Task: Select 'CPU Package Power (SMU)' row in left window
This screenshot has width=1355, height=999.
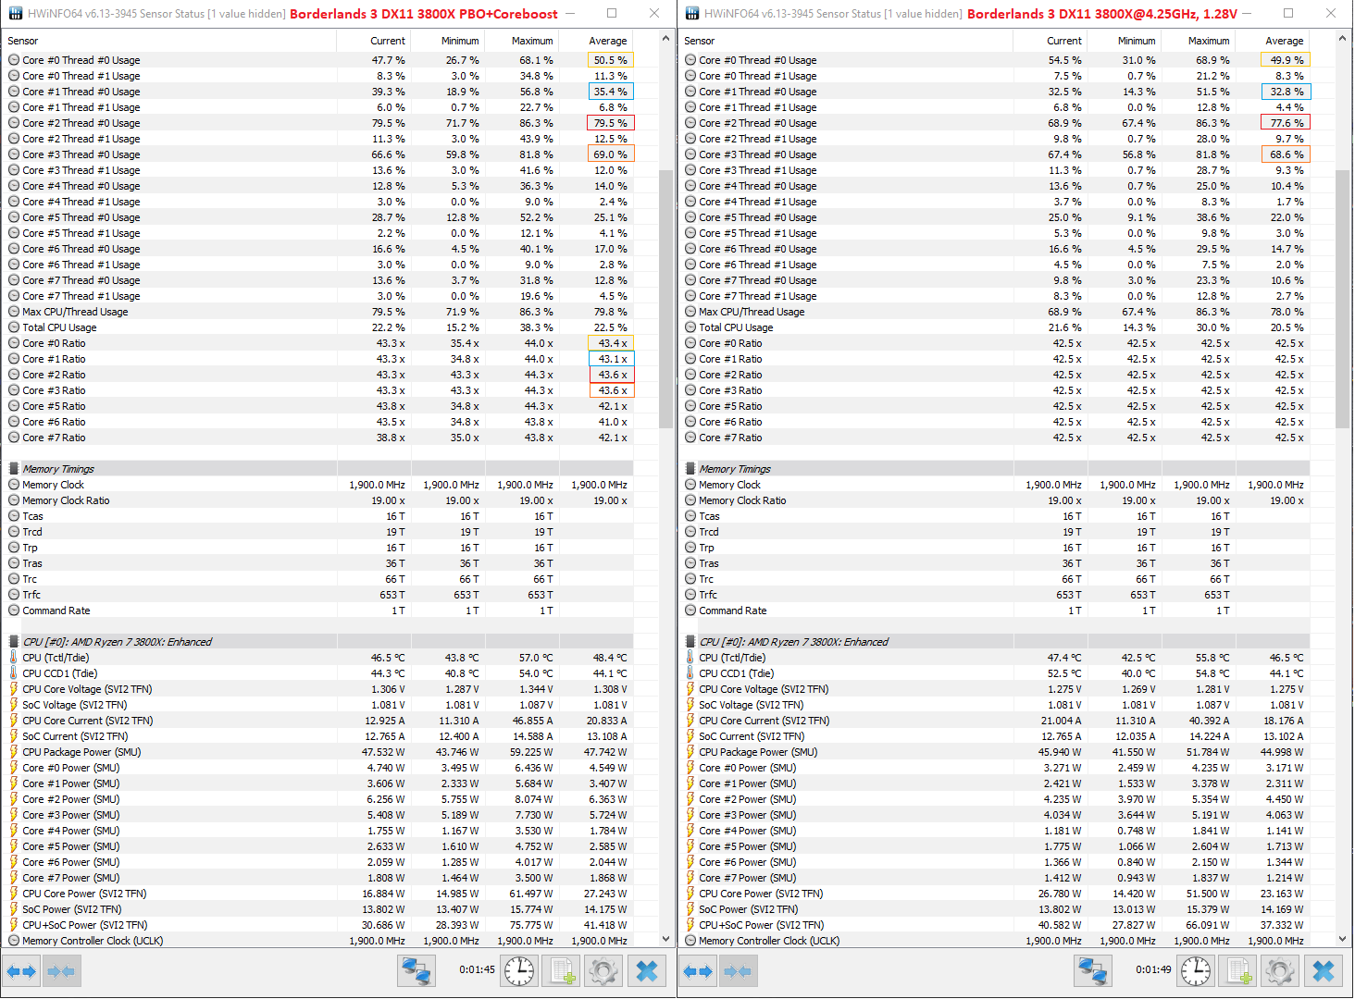Action: [x=318, y=752]
